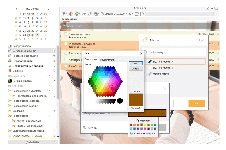This screenshot has width=226, height=150.
Task: Collapse the Мои проекты section
Action: [49, 86]
